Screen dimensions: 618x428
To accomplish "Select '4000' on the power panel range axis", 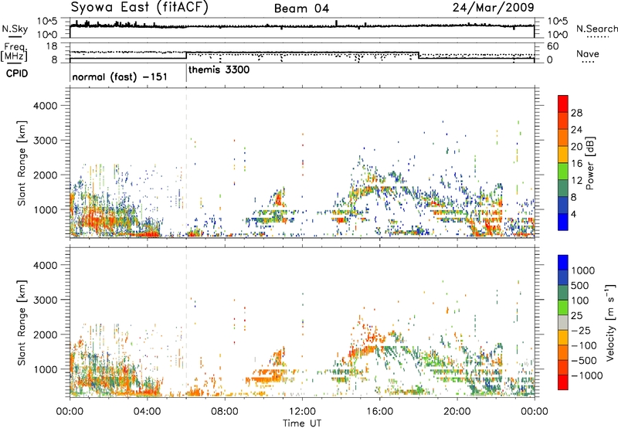I will [46, 106].
